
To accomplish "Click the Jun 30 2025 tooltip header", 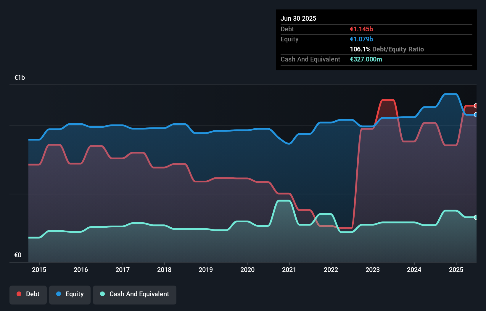I will [298, 18].
